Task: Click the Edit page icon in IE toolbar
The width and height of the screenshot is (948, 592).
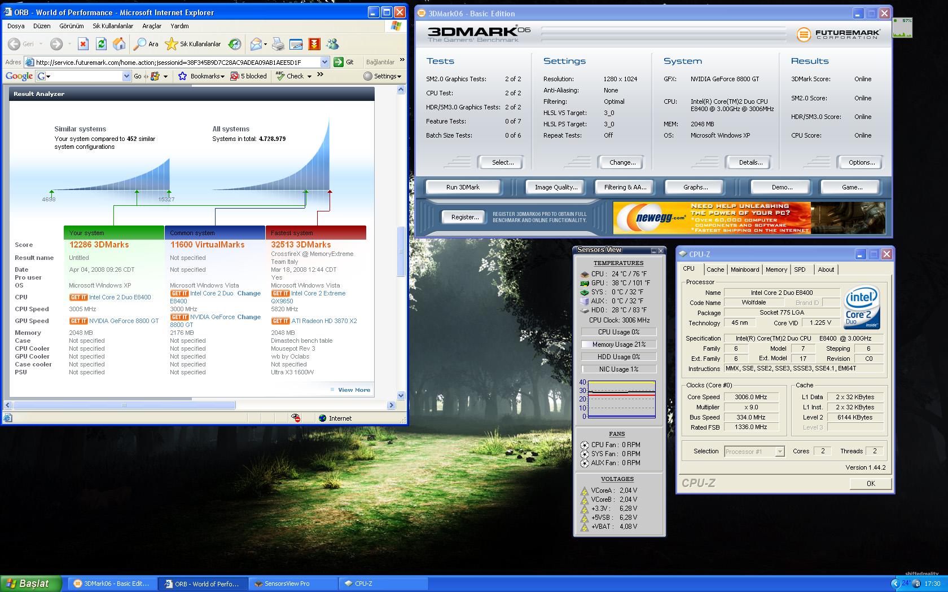Action: coord(296,44)
